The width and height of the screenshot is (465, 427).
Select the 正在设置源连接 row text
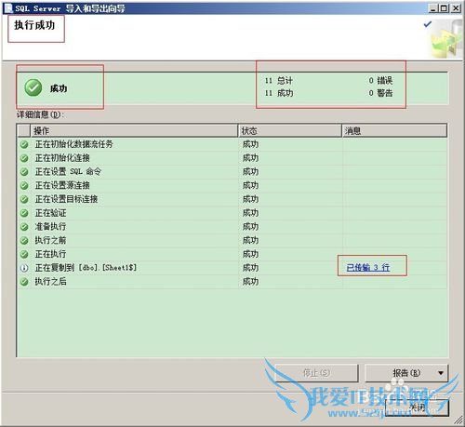[62, 185]
